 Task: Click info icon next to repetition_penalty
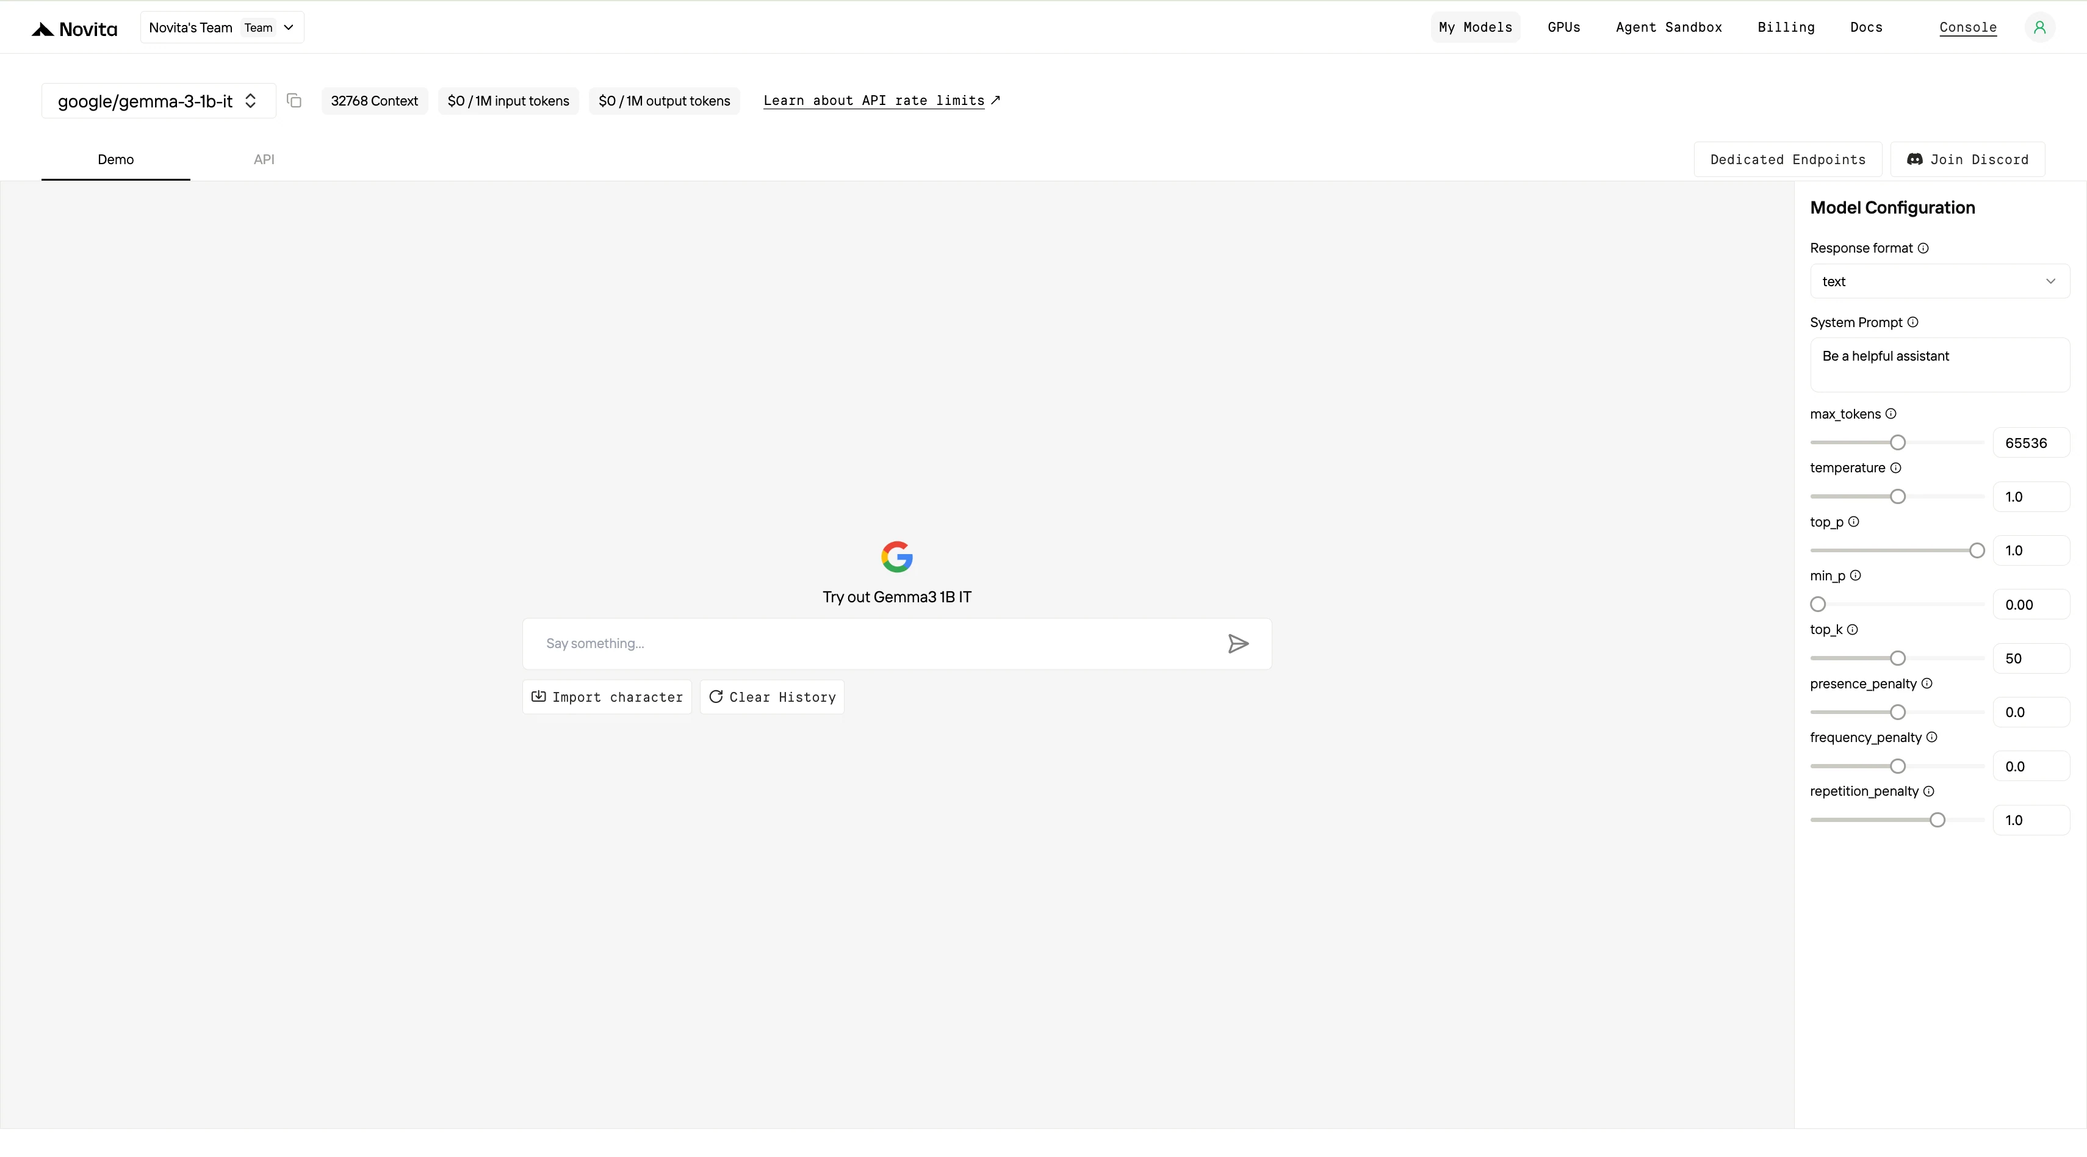[x=1929, y=791]
